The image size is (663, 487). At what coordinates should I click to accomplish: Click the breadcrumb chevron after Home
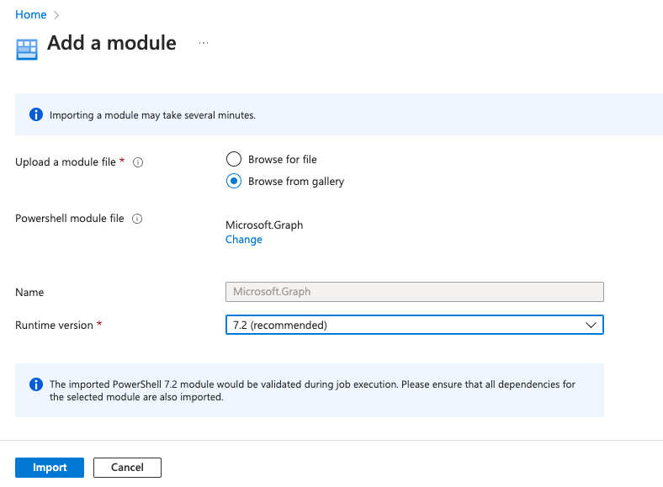click(56, 16)
